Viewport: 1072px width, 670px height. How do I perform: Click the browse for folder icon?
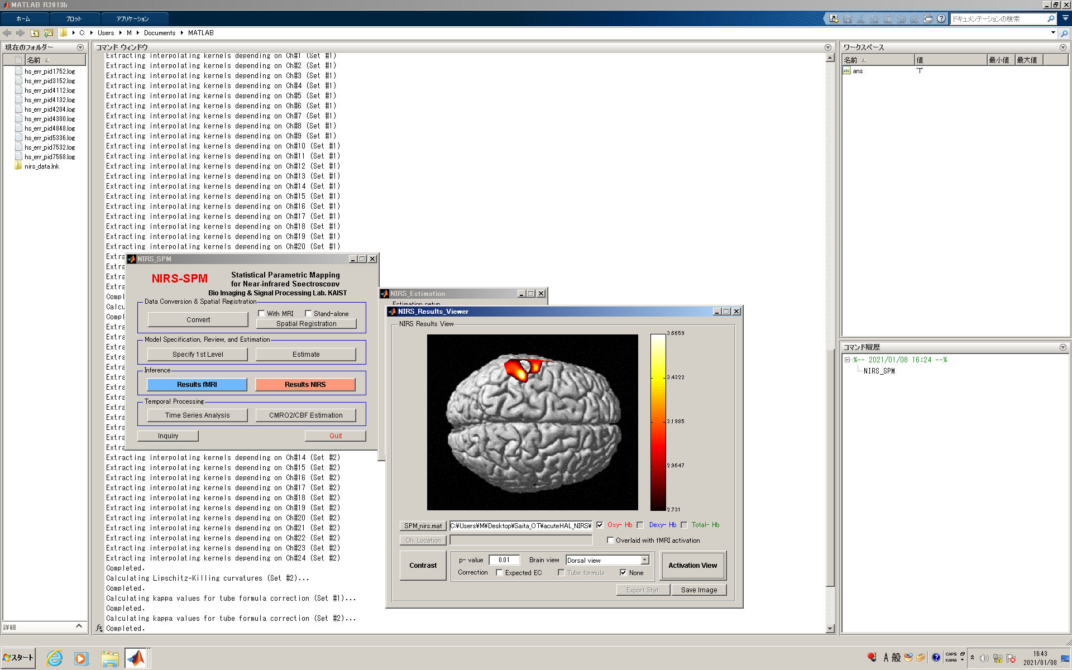[49, 33]
